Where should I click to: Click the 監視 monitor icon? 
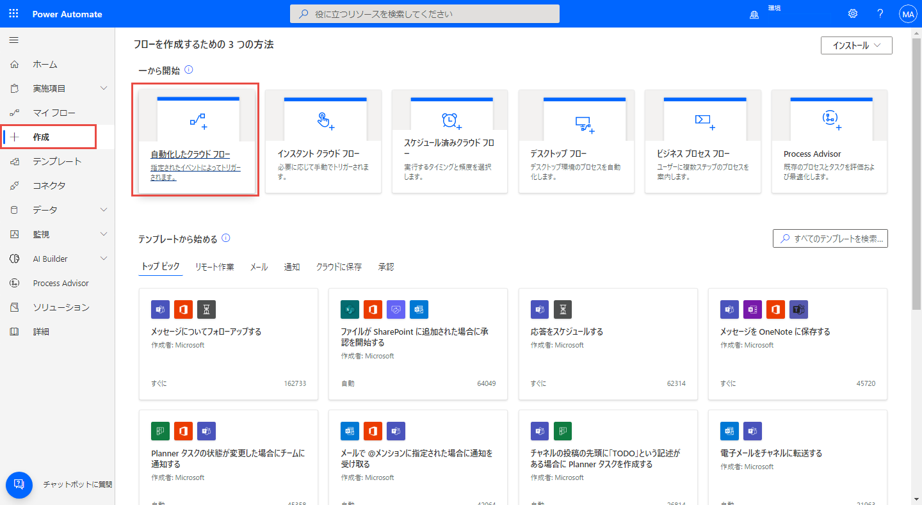click(15, 234)
